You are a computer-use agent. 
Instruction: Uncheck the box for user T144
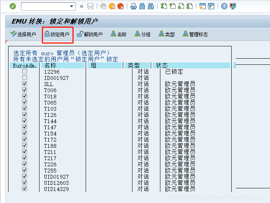coord(25,121)
